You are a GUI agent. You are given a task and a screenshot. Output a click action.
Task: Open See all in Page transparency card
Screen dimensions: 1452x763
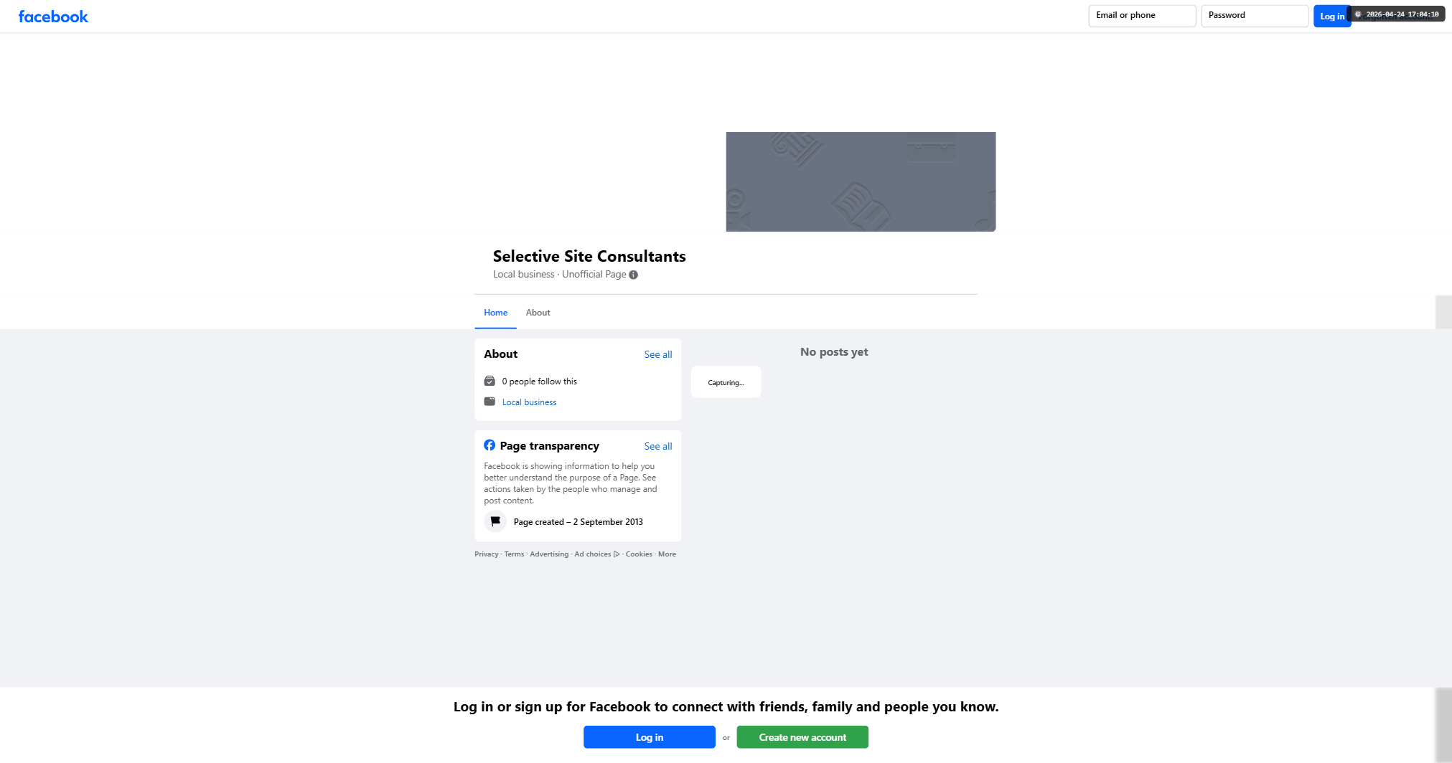[x=658, y=446]
